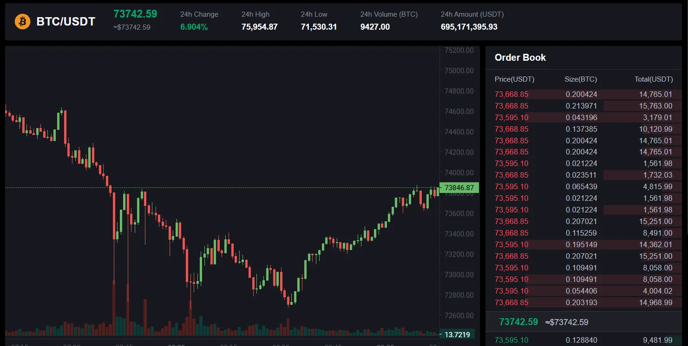Screen dimensions: 688x346
Task: Click the 24h Low value 71,530.31
Action: click(x=319, y=27)
